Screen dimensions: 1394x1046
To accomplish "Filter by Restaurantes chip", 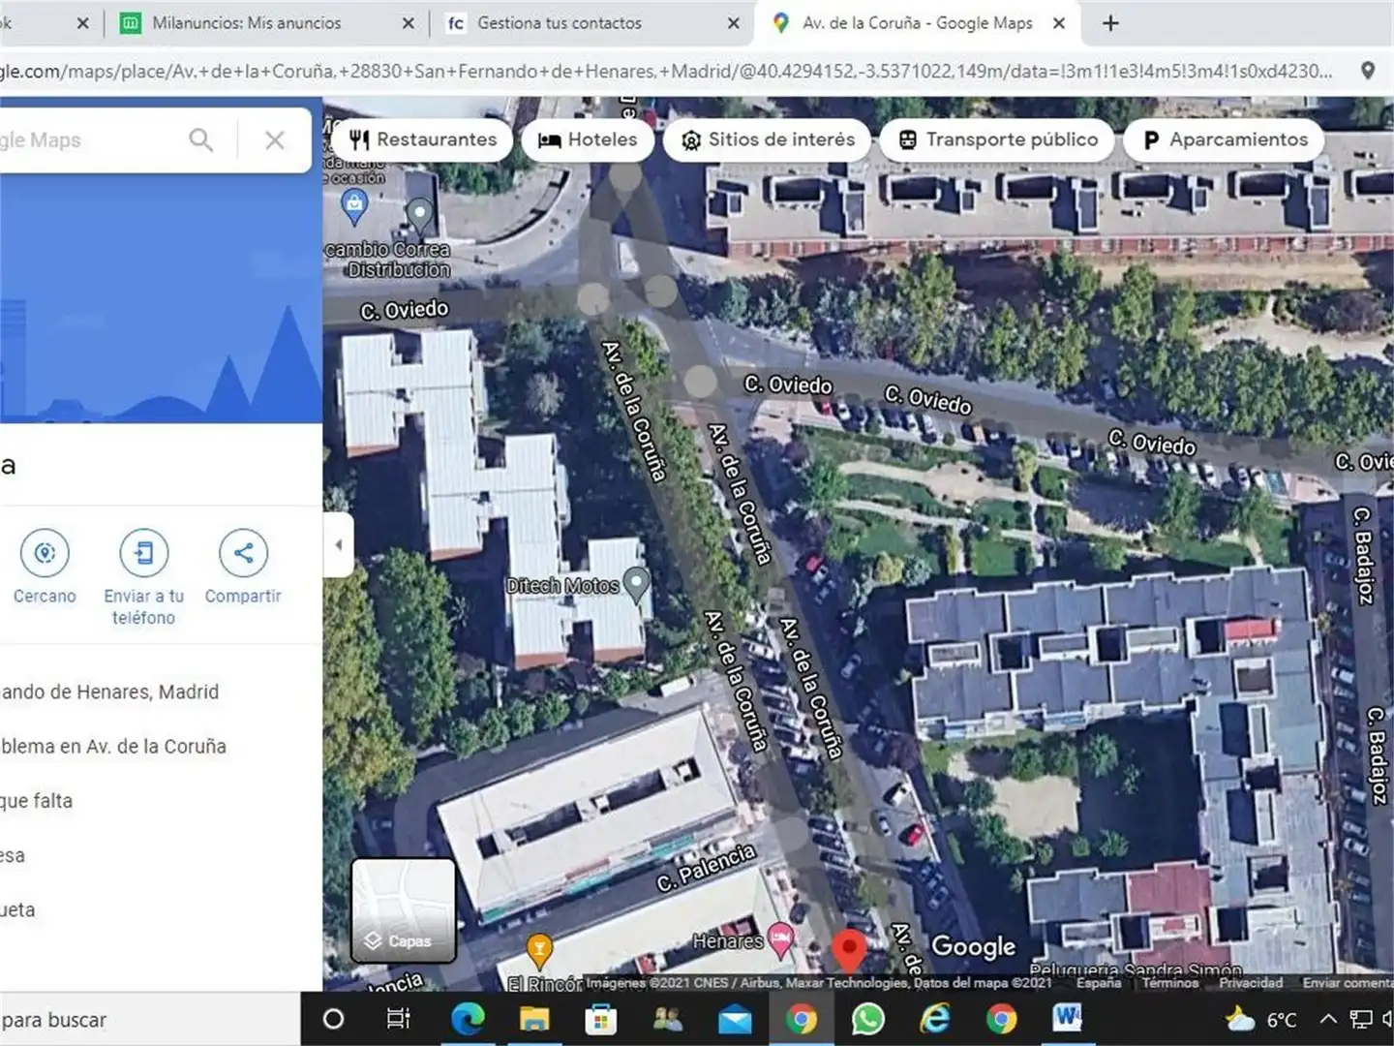I will (422, 139).
